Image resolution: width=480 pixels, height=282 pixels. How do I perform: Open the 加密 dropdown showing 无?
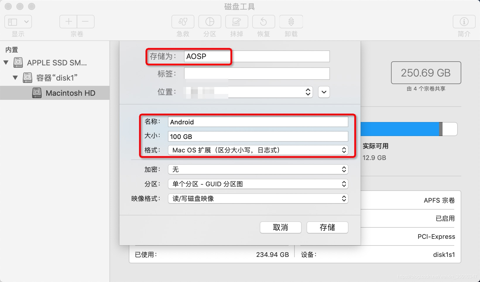(x=258, y=169)
